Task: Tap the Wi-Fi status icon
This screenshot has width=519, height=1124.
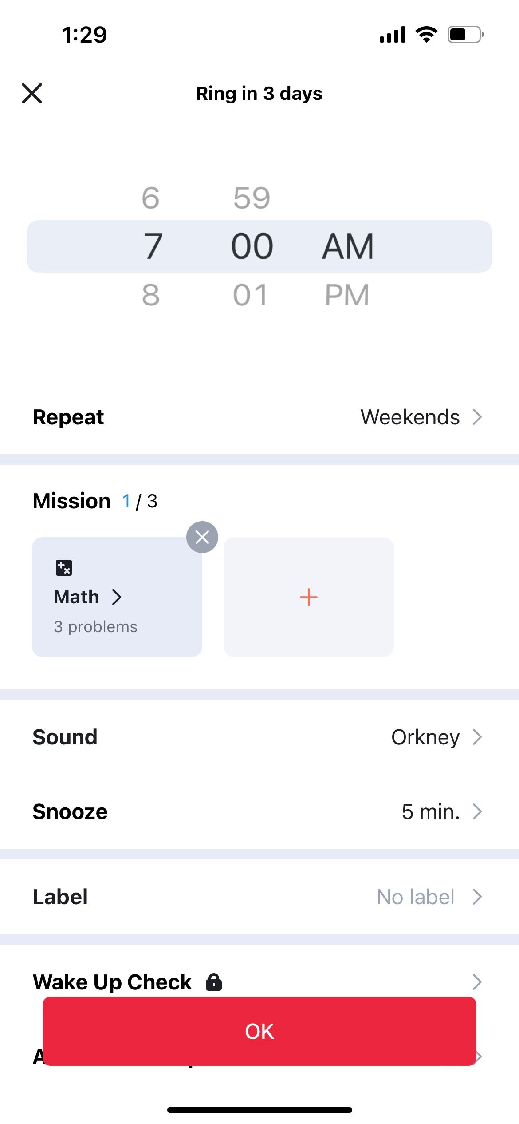Action: (426, 35)
